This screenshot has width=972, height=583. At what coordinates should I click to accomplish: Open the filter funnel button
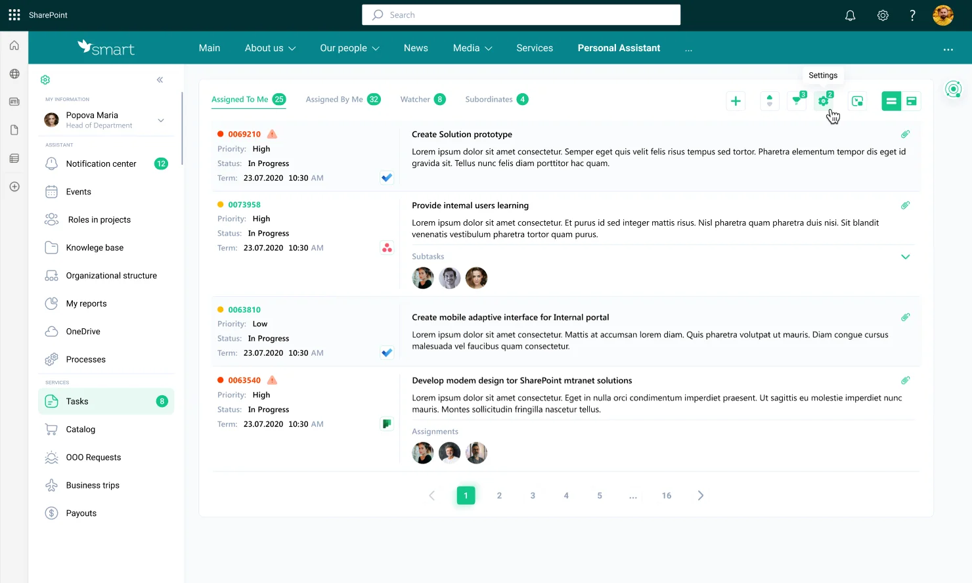coord(797,101)
